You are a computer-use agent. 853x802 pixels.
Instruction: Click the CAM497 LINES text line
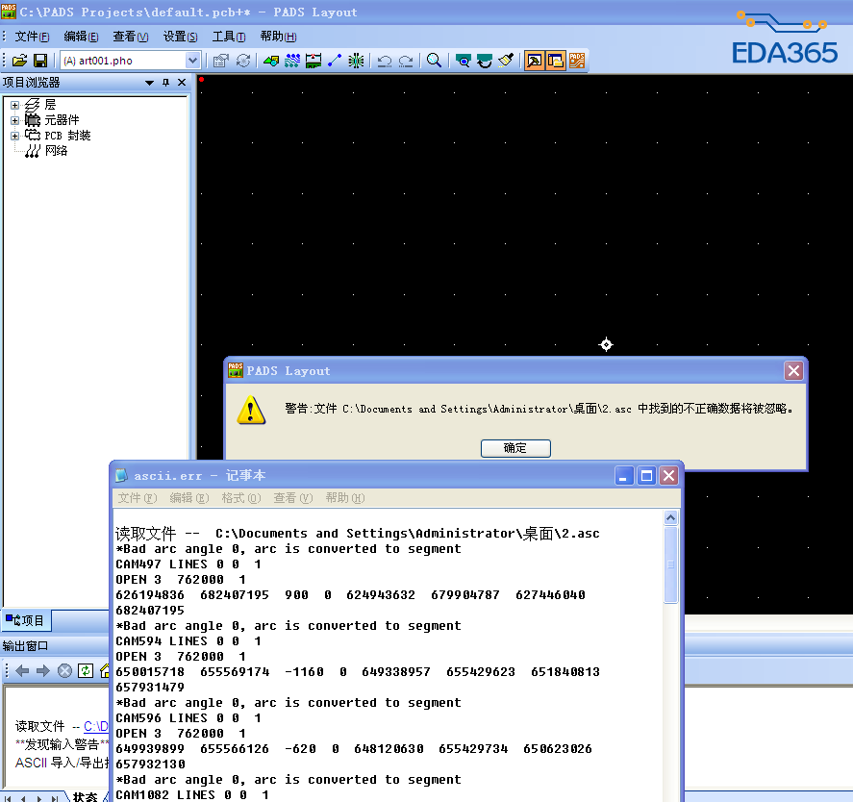coord(188,564)
